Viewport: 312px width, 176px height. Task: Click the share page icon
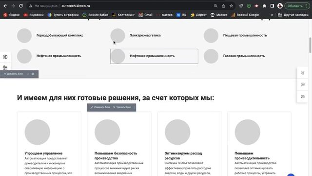coord(223,6)
